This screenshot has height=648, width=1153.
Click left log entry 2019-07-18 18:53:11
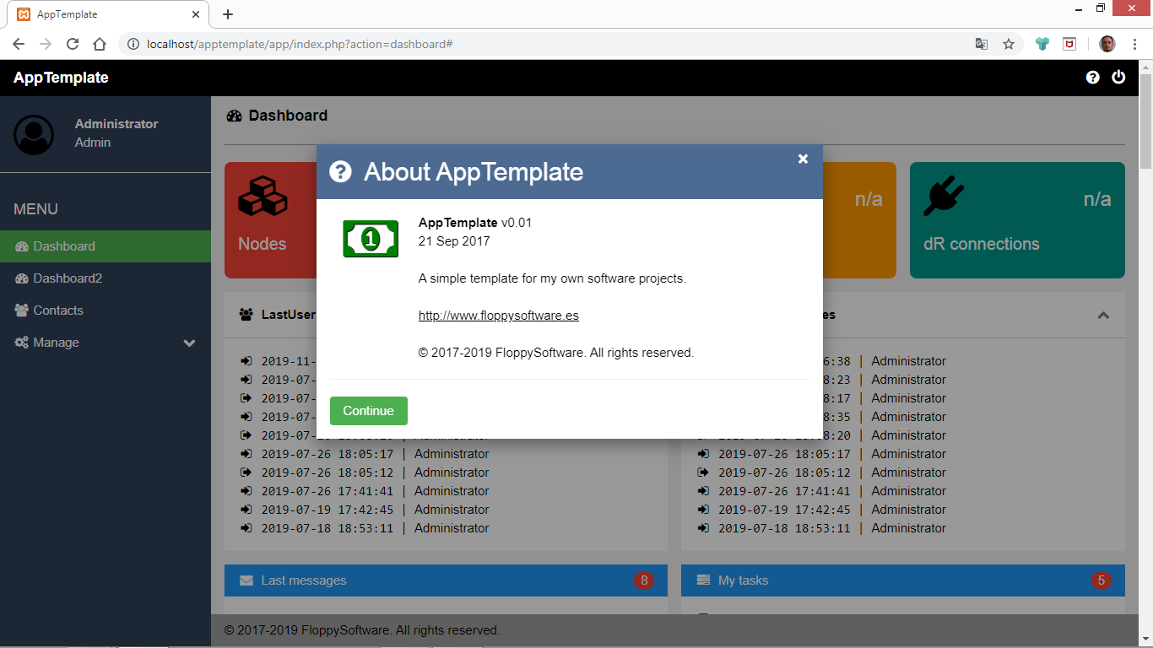365,528
